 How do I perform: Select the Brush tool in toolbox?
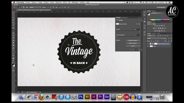[x=14, y=31]
